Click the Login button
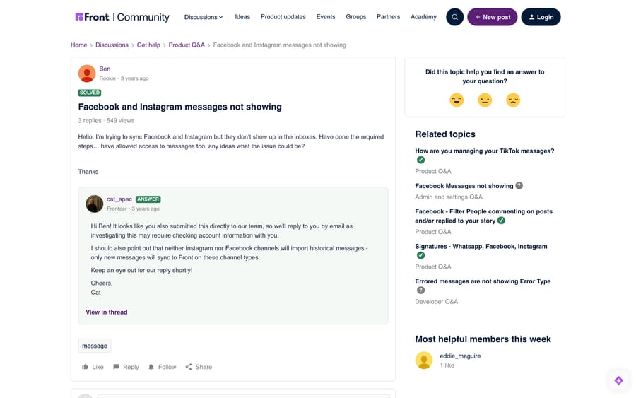 (x=541, y=17)
